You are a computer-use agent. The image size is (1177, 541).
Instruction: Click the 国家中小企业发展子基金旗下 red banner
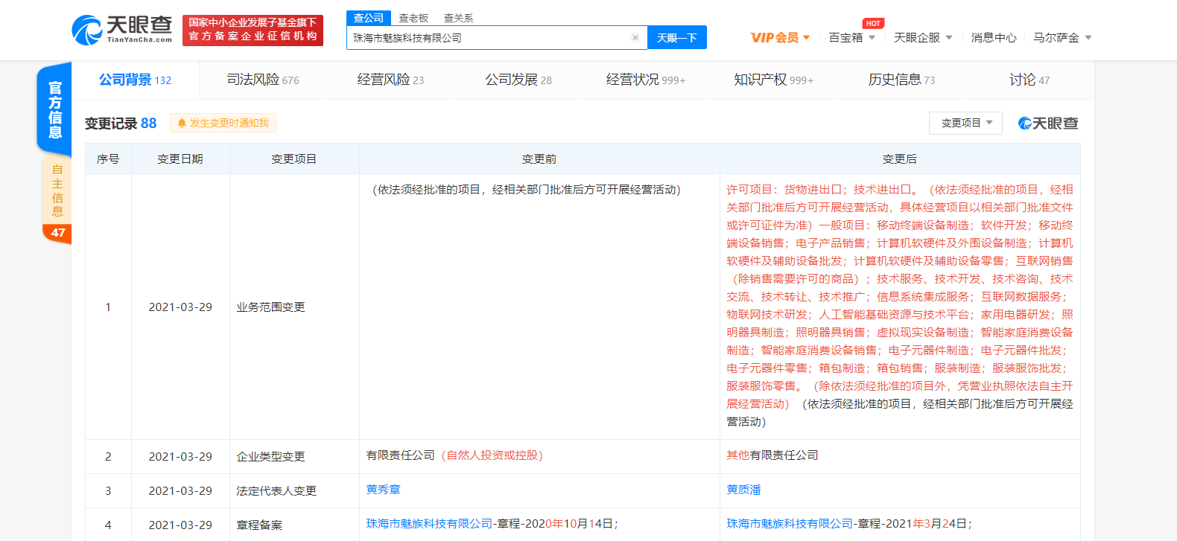click(253, 30)
